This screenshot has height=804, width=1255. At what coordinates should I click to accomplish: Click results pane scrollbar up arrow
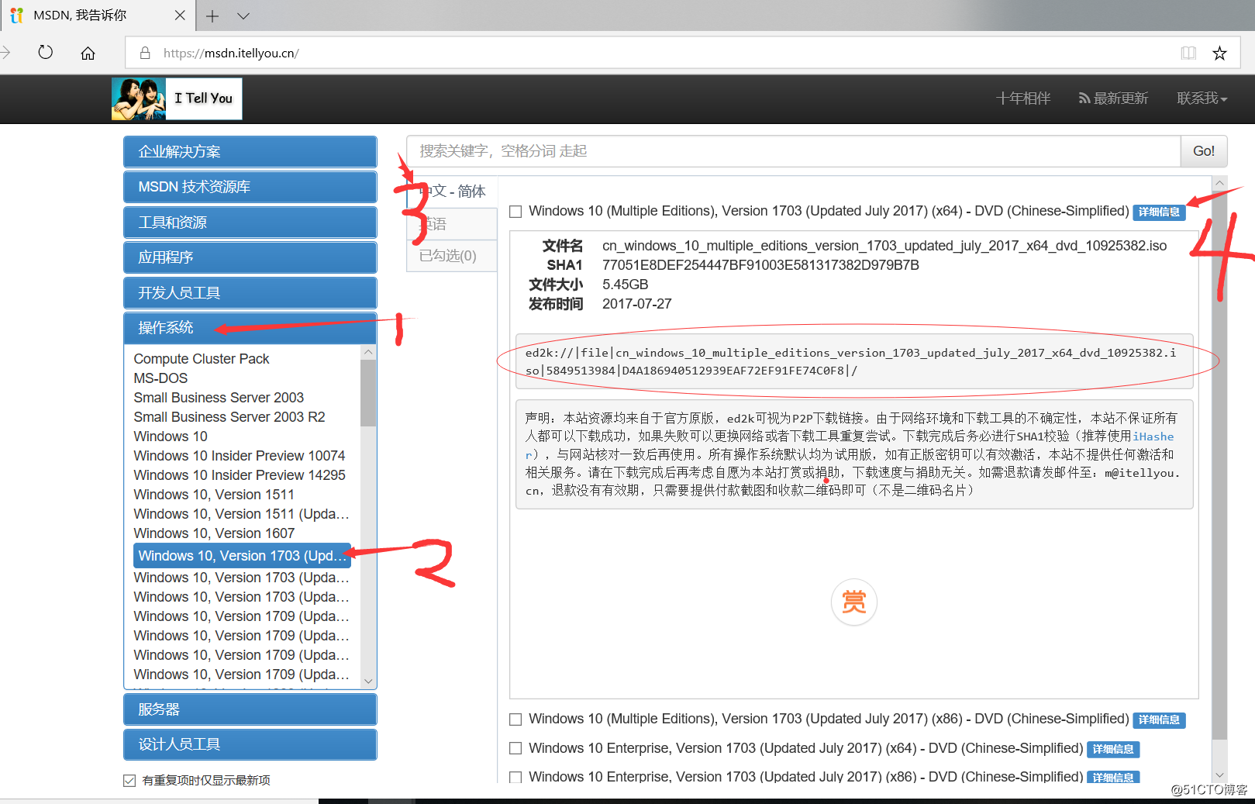coord(1219,184)
